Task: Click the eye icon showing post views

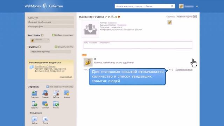Action: click(170, 70)
